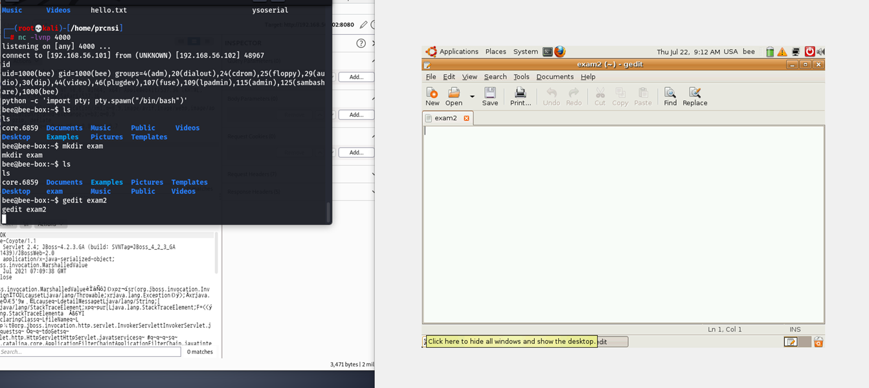This screenshot has height=388, width=869.
Task: Click the bee user name in panel
Action: click(x=749, y=52)
